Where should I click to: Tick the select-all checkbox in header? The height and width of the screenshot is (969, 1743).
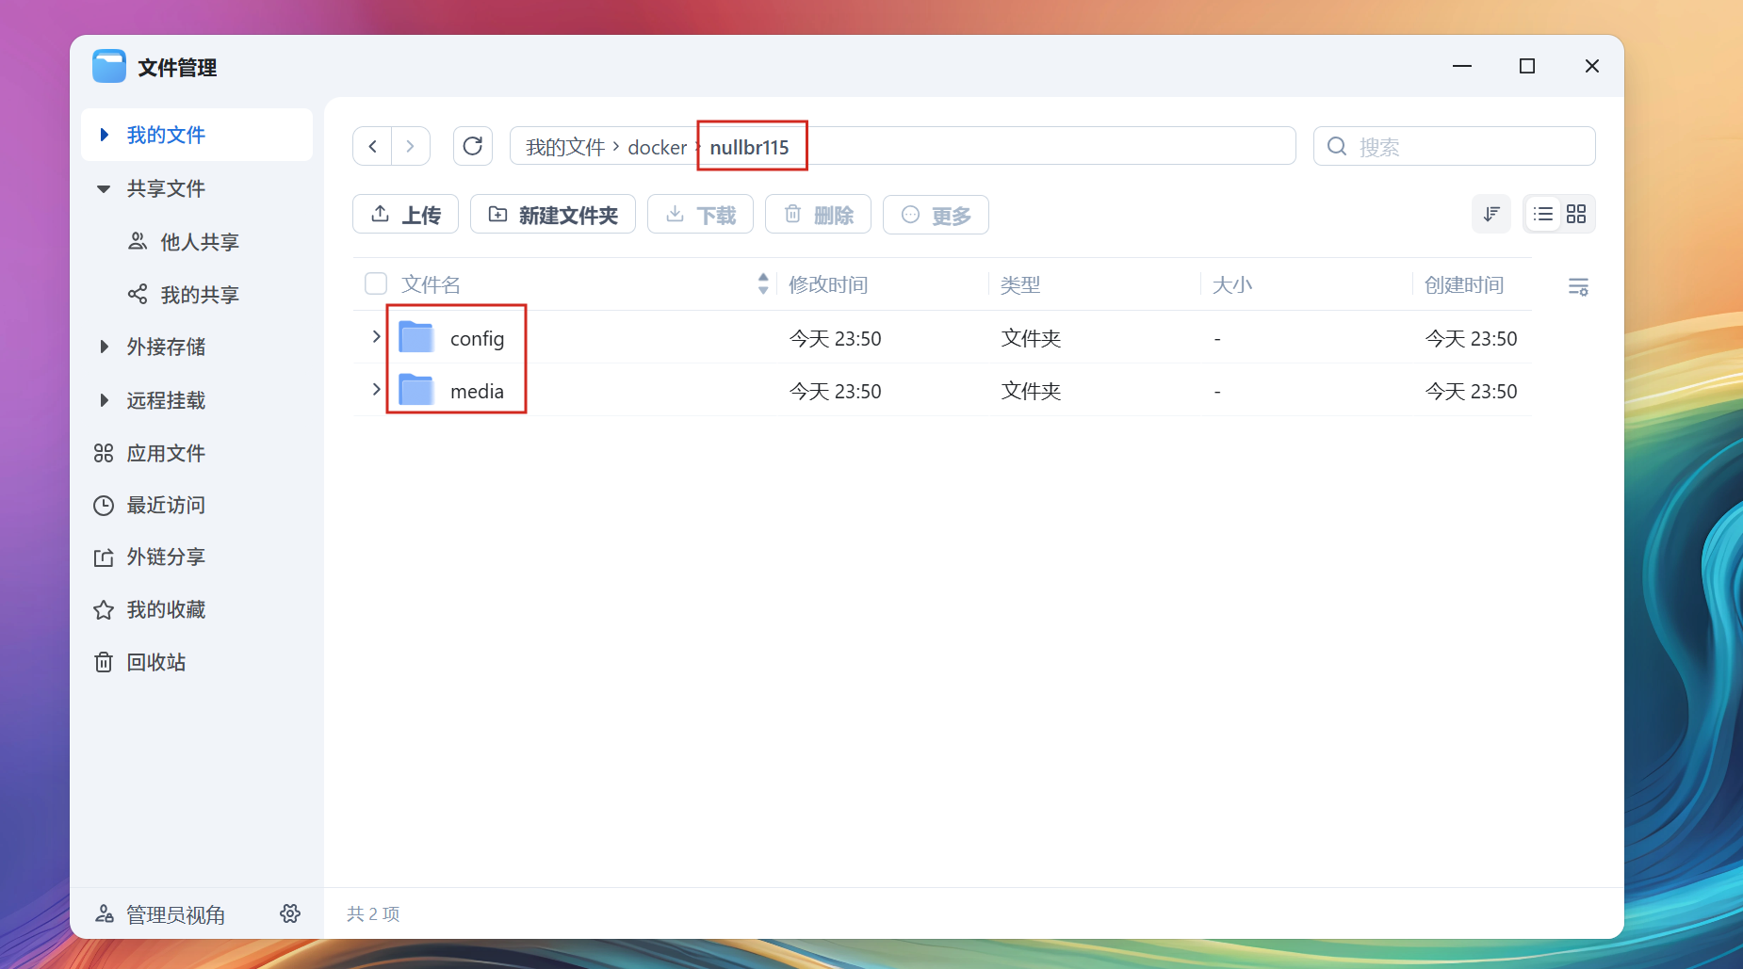376,283
